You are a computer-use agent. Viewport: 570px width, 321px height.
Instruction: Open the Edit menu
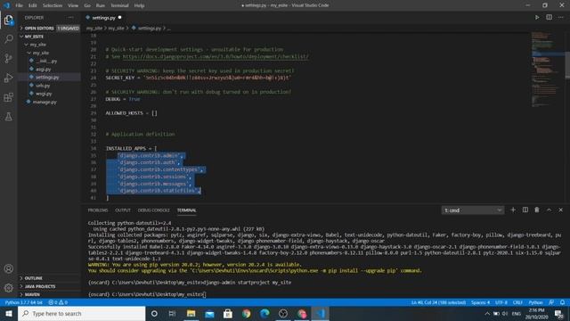point(33,5)
